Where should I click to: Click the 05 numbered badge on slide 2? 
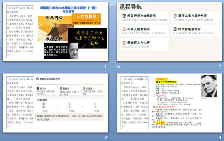click(x=124, y=42)
